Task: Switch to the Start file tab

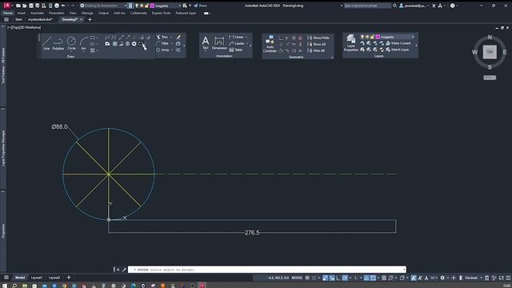Action: point(18,19)
